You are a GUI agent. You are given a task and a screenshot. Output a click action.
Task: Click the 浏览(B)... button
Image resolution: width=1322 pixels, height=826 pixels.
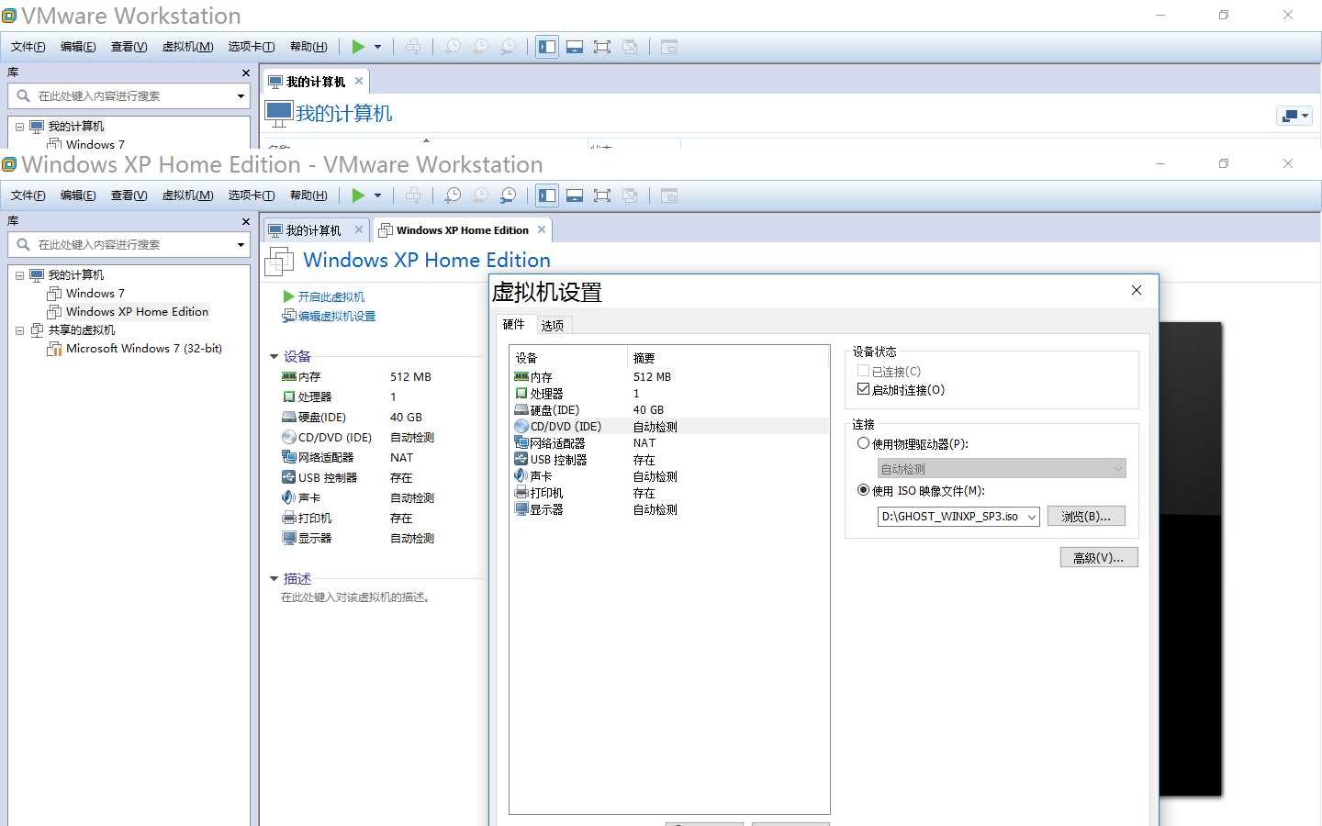pyautogui.click(x=1086, y=517)
